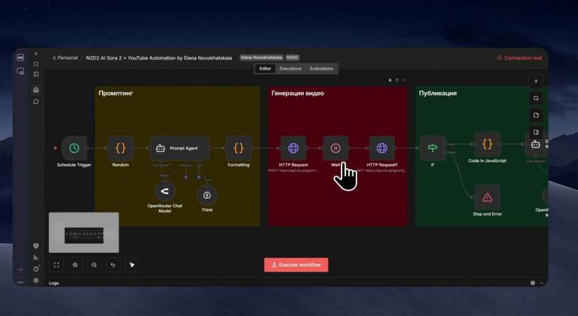
Task: Open the Prompt Agent node
Action: tap(179, 148)
